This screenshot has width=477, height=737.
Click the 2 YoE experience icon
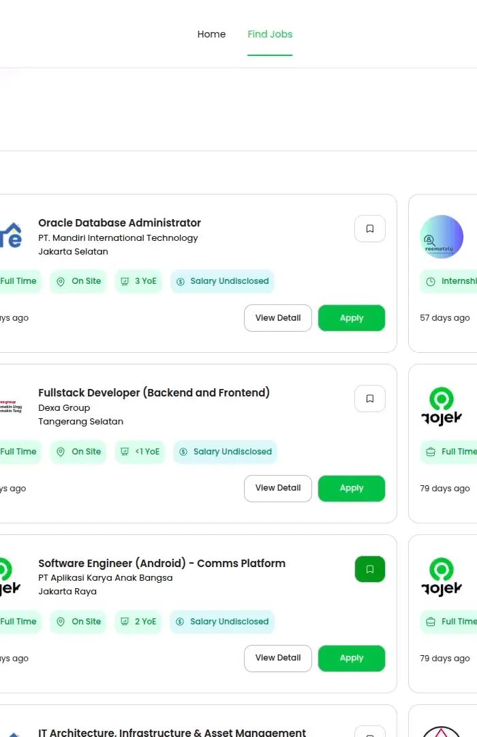(x=125, y=622)
